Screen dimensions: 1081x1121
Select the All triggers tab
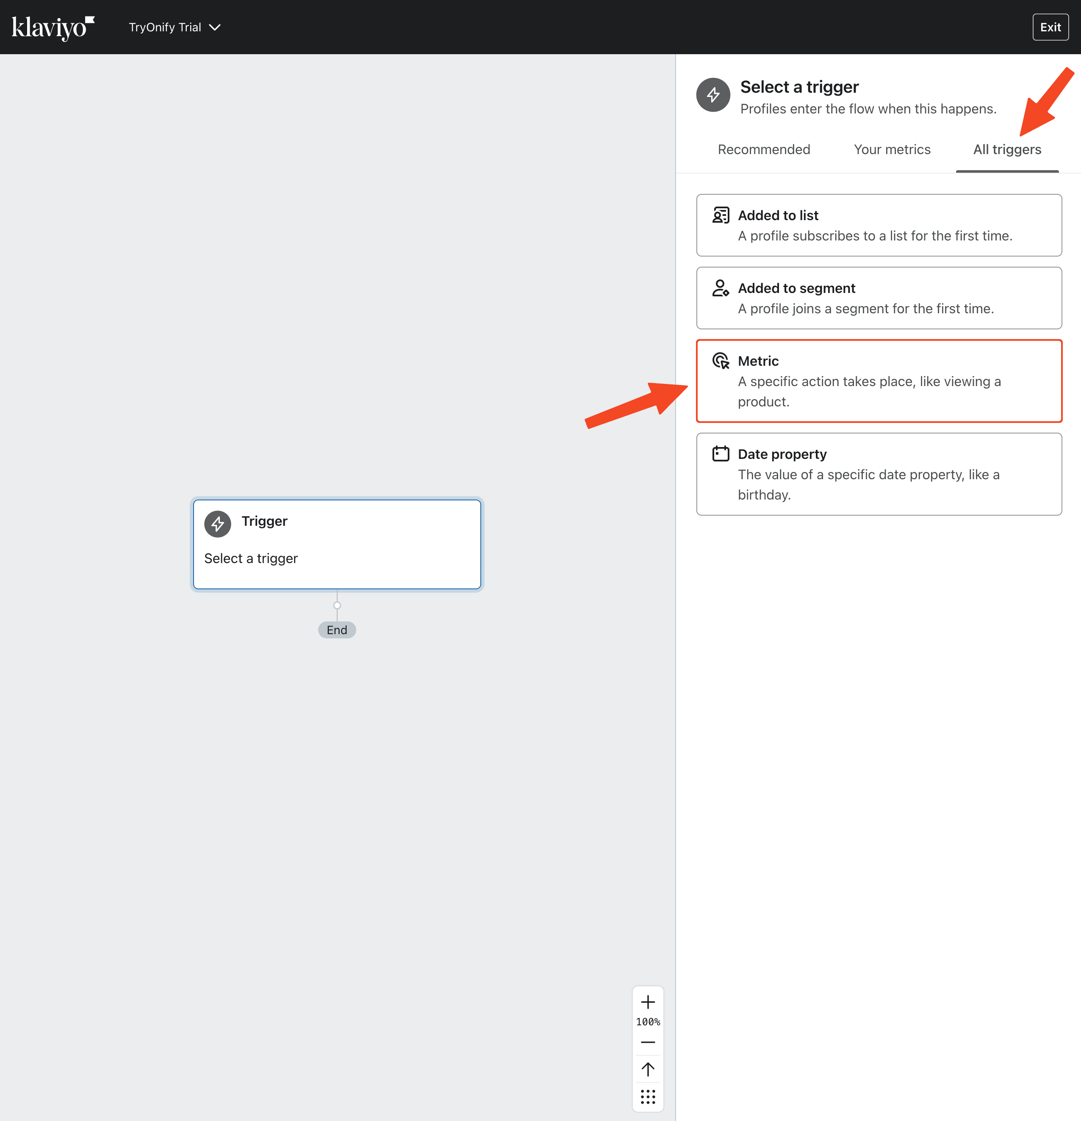click(x=1006, y=149)
